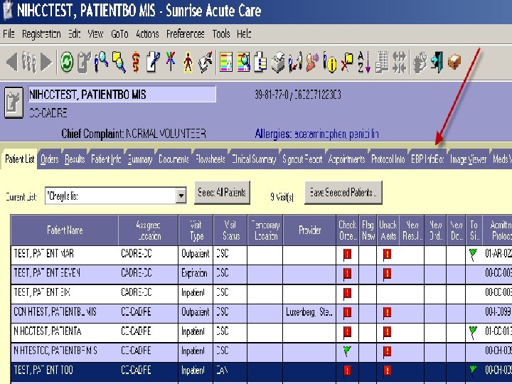
Task: Click the brown box toolbar icon
Action: click(454, 62)
